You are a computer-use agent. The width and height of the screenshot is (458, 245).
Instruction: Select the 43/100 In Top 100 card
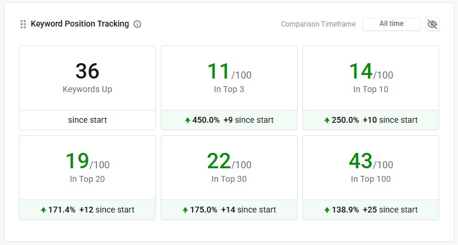(x=371, y=168)
